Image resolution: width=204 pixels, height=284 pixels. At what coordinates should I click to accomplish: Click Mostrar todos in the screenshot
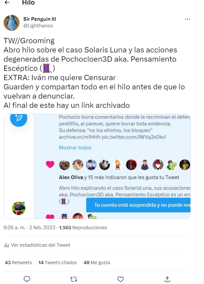(75, 148)
